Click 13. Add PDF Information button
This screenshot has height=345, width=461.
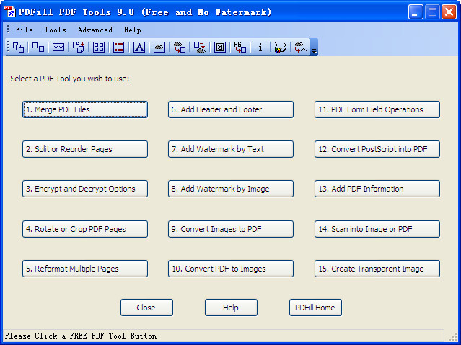pyautogui.click(x=377, y=189)
